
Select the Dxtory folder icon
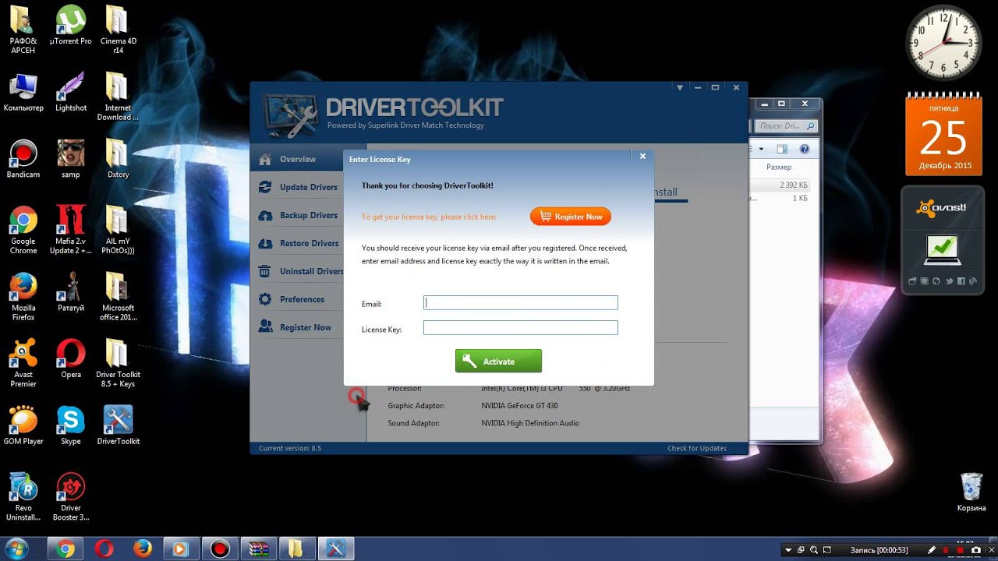click(118, 159)
